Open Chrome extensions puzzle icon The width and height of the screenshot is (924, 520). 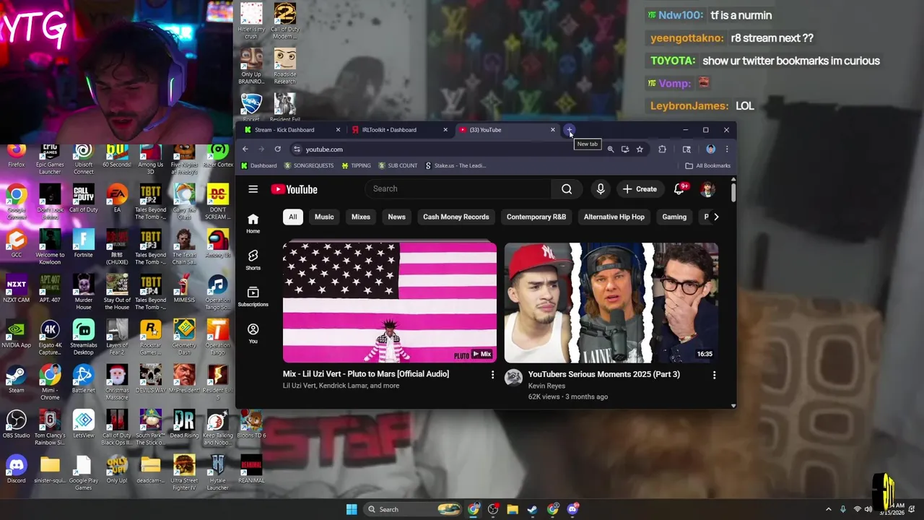pos(662,149)
